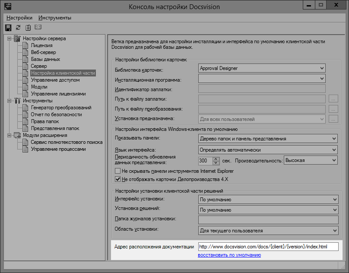Open the Инструменты menu
This screenshot has width=349, height=273.
click(x=55, y=18)
